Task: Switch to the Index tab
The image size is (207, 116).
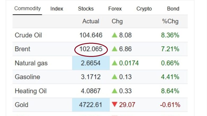Action: tap(57, 9)
